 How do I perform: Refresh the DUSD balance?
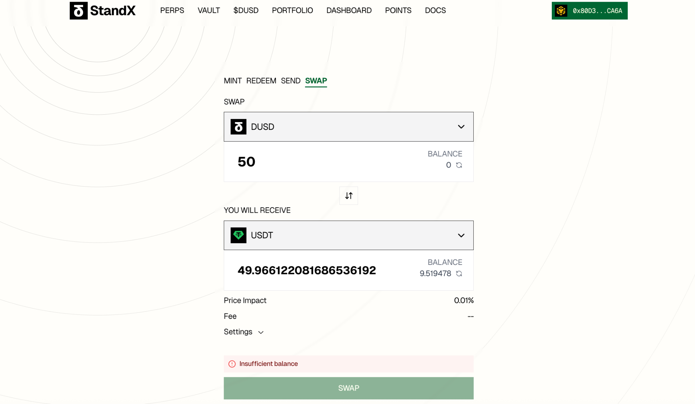459,165
